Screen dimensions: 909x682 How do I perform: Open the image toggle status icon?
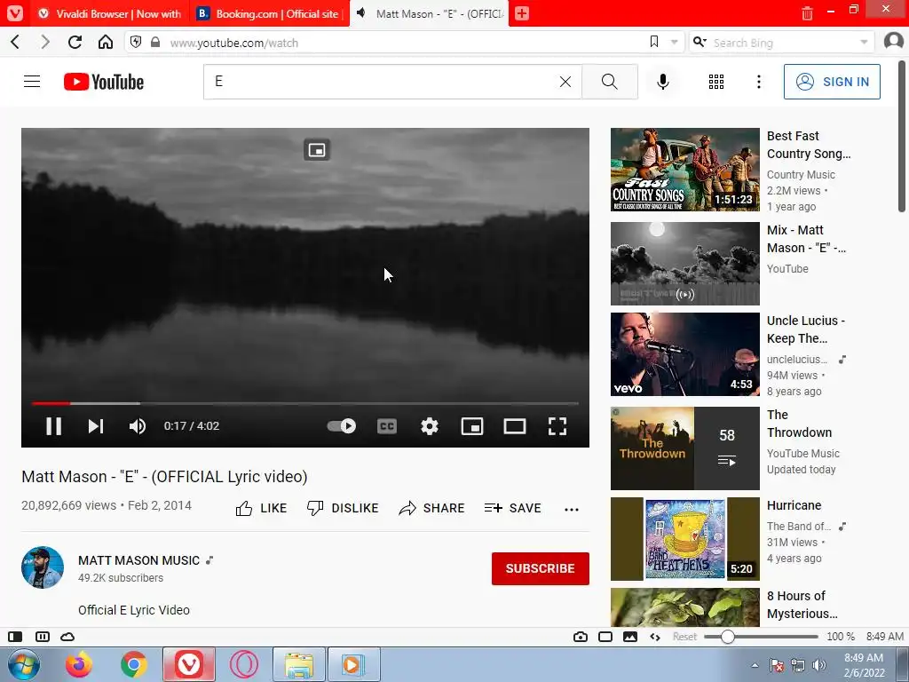pos(630,637)
